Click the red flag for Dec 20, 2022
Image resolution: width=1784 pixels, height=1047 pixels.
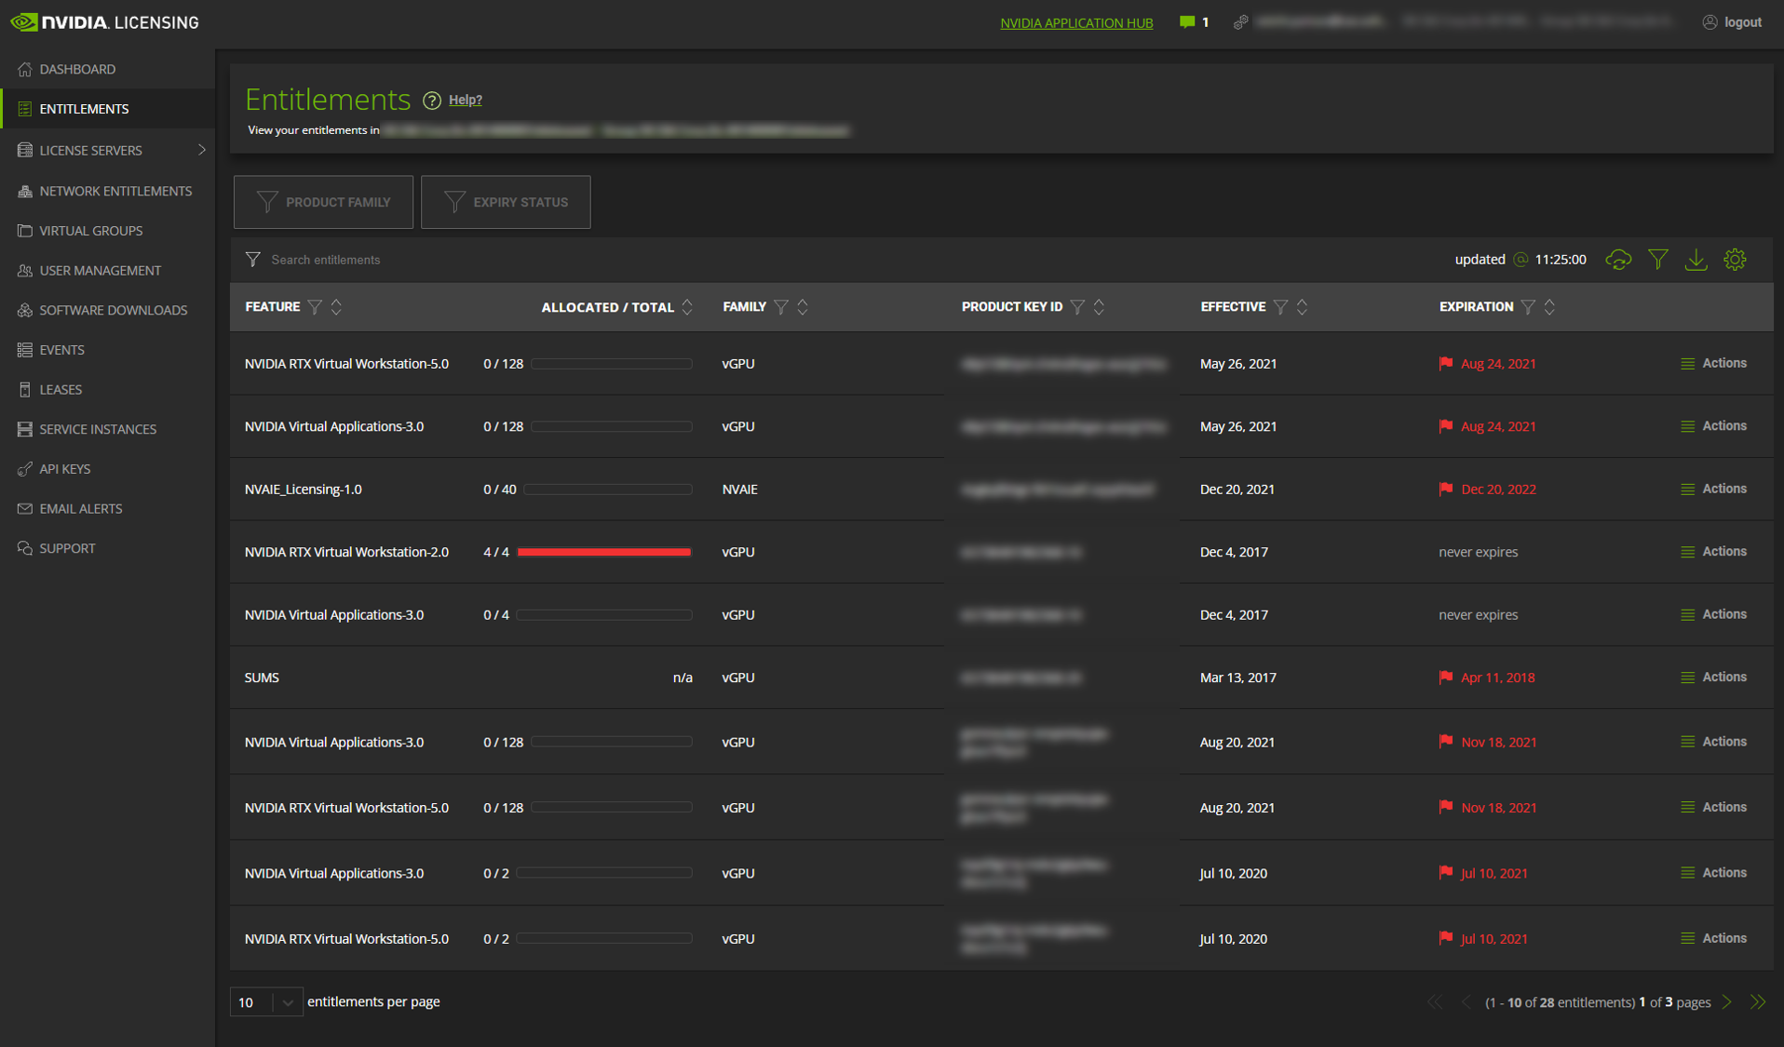pos(1446,489)
